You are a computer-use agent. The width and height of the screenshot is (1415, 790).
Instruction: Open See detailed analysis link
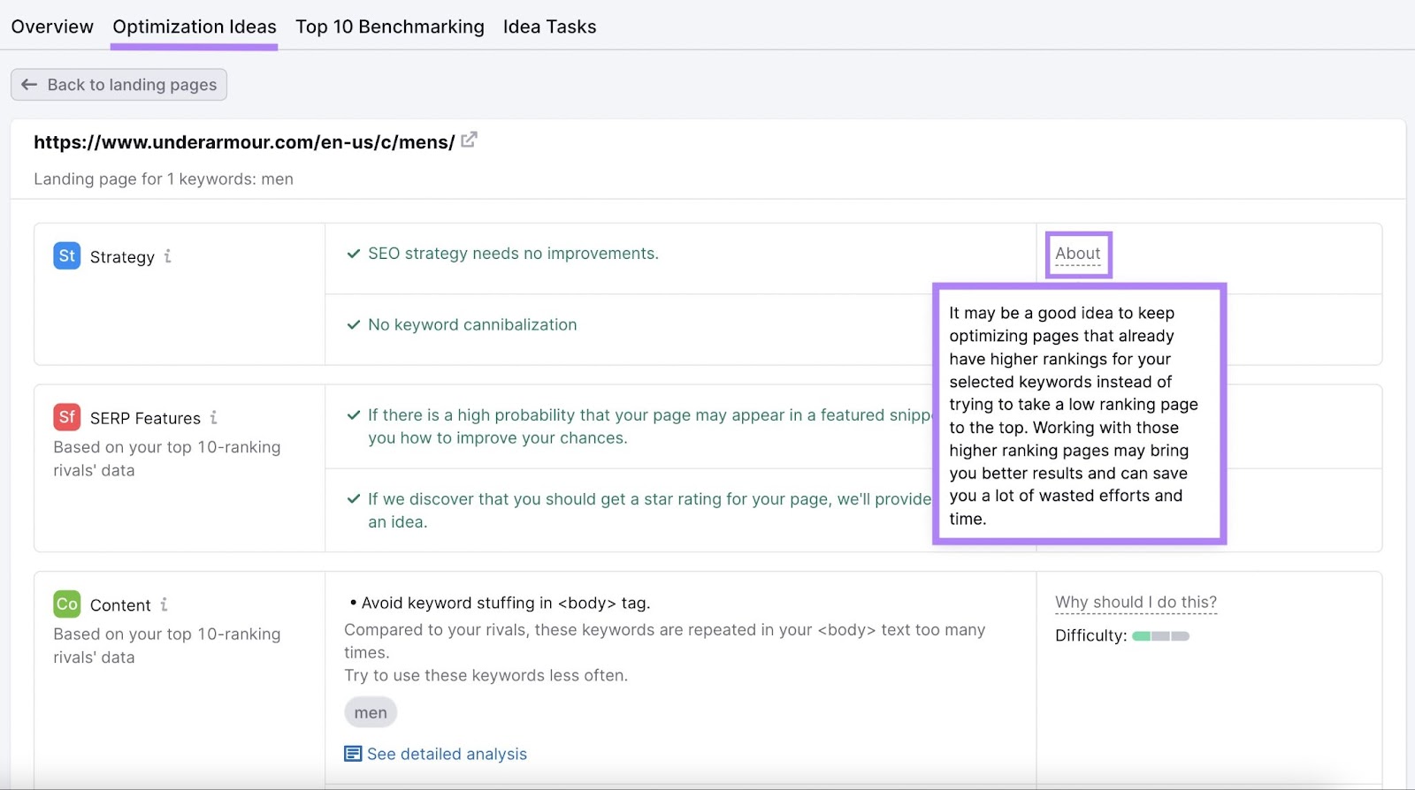click(x=447, y=754)
